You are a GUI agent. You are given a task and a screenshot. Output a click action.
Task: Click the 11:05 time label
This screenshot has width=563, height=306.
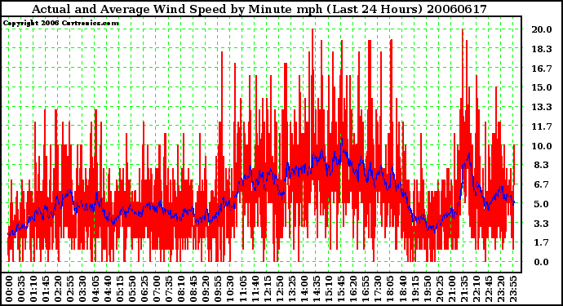click(242, 289)
